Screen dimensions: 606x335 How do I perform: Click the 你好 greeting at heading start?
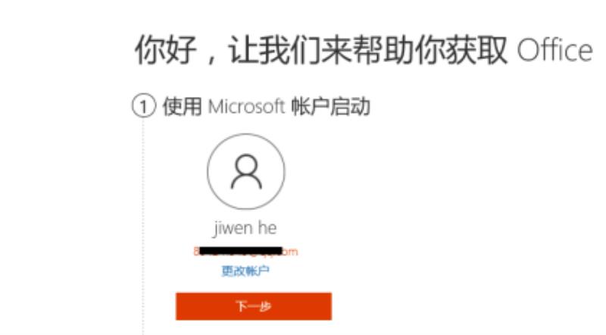[x=165, y=50]
